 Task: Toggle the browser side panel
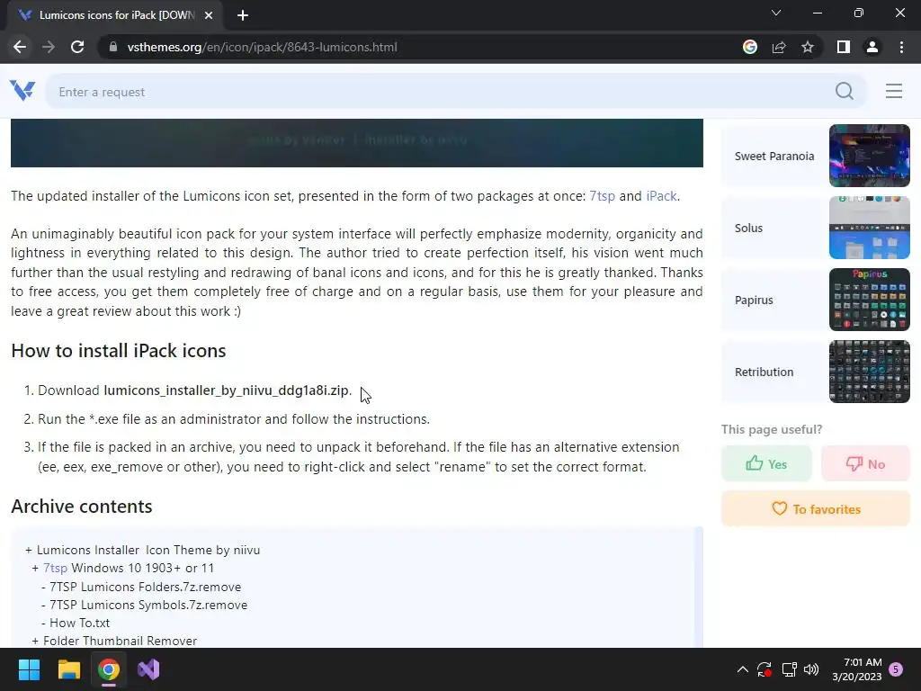click(843, 47)
